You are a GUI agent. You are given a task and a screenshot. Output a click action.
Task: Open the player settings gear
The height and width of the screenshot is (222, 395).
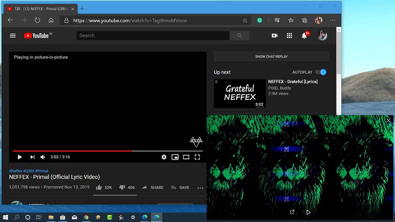tap(164, 157)
